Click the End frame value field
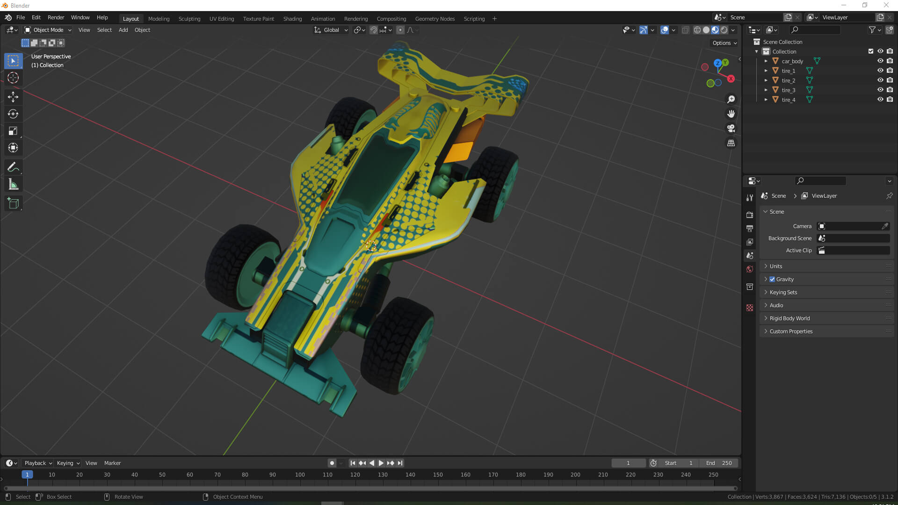 (719, 463)
